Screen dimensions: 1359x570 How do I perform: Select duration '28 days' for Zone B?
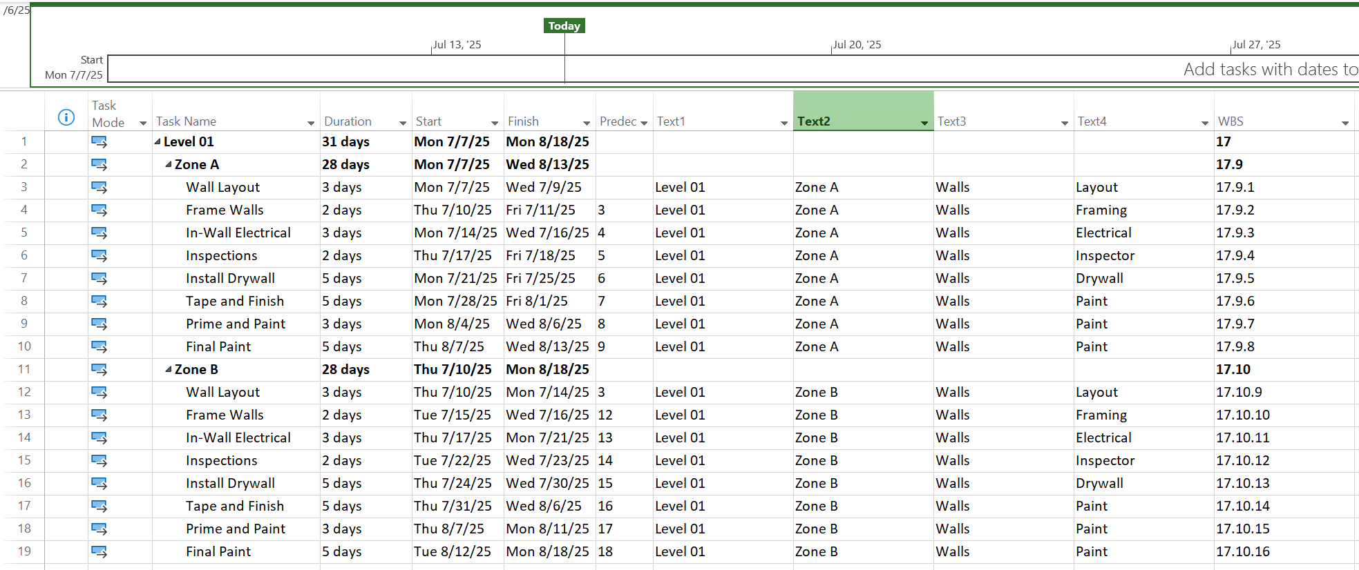coord(345,369)
